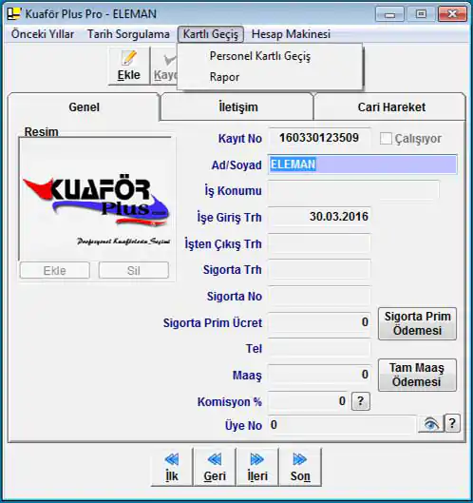Switch to the İletişim tab
This screenshot has height=503, width=473.
tap(237, 106)
